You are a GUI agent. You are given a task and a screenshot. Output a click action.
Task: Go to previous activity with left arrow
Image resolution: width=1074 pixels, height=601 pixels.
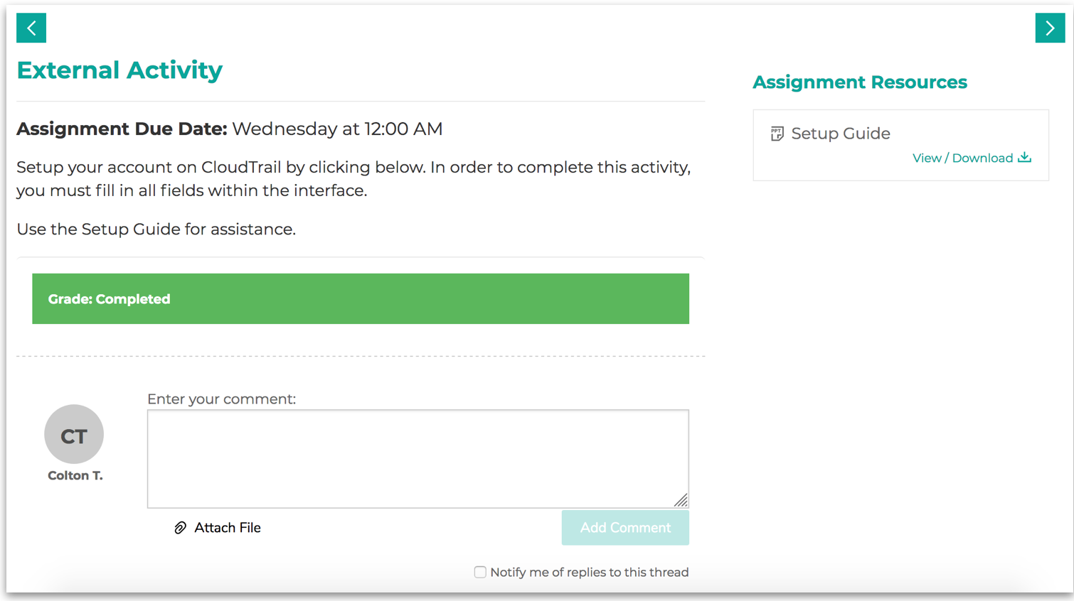point(31,28)
